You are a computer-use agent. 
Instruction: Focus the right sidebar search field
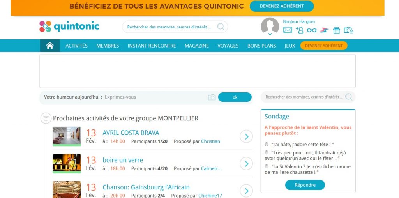[308, 97]
